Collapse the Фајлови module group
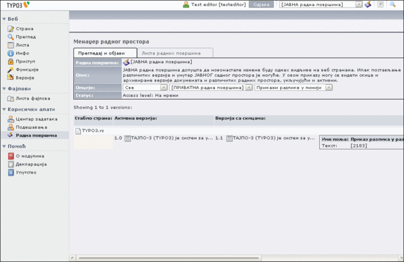Screen dimensions: 404x262 4,89
